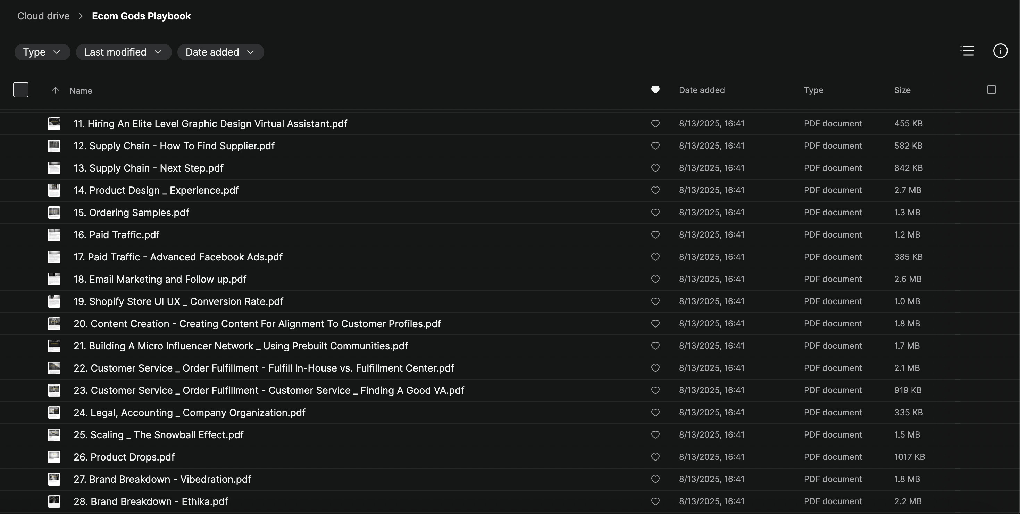1020x514 pixels.
Task: Sort by the Type column header
Action: pos(813,90)
